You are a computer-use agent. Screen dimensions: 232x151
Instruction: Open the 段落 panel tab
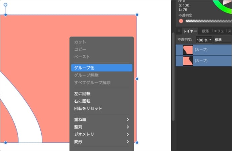(205, 31)
